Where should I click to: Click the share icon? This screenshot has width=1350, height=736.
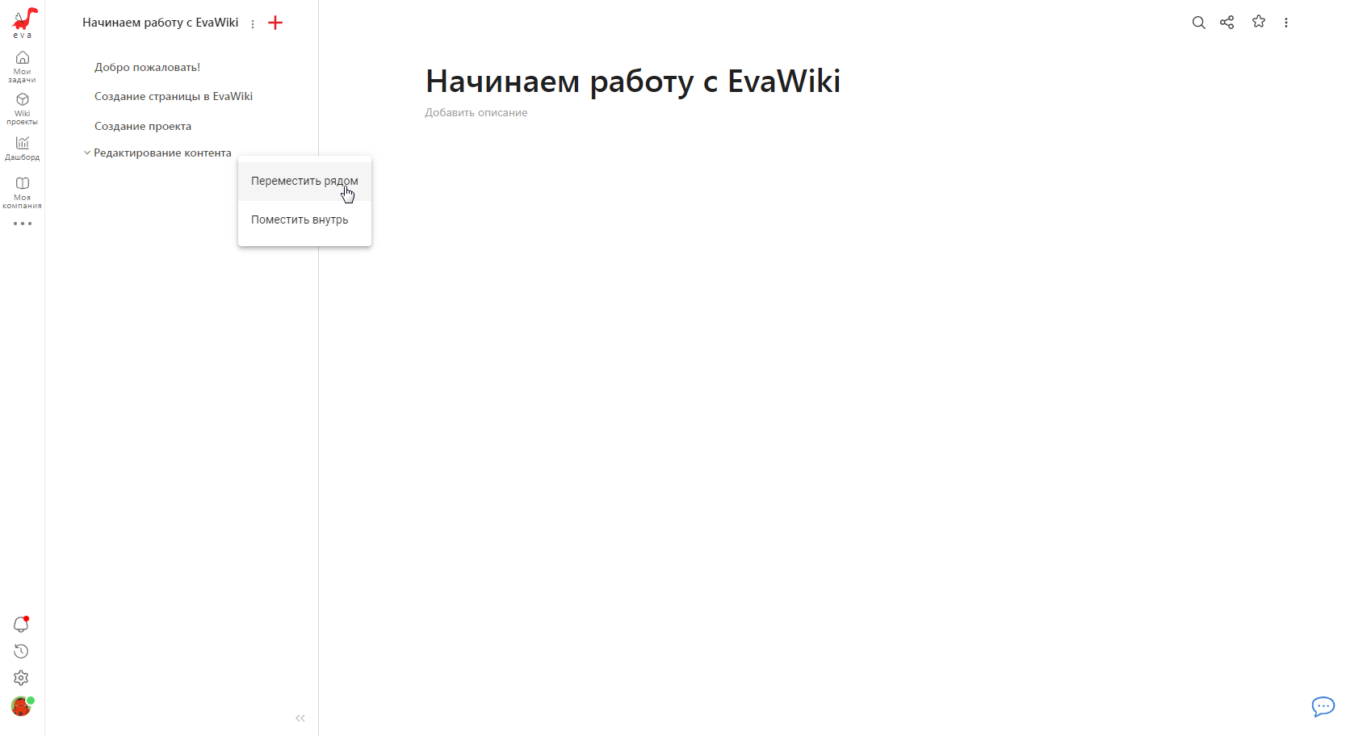[x=1226, y=23]
